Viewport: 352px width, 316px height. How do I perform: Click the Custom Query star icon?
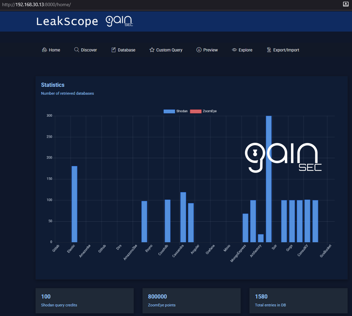tap(152, 50)
